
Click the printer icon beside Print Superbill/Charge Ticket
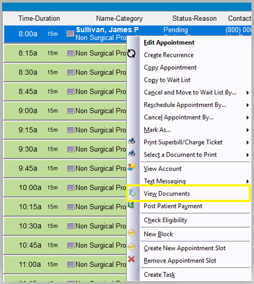132,141
